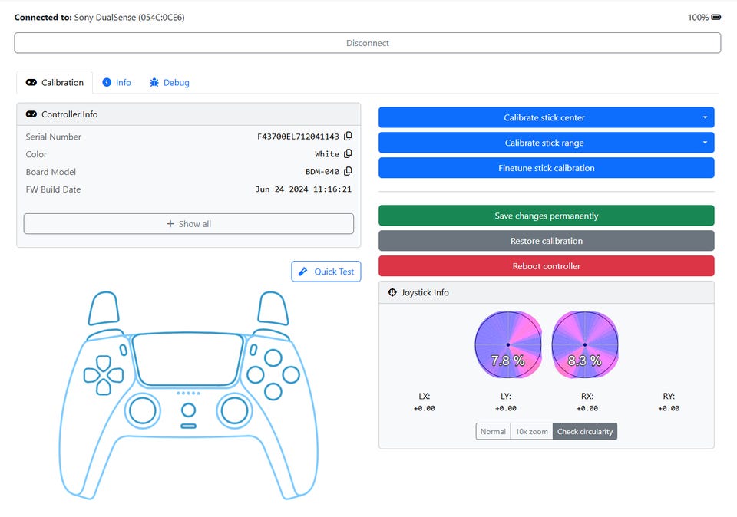The height and width of the screenshot is (517, 737).
Task: Click the LX value +0.00
Action: point(424,409)
